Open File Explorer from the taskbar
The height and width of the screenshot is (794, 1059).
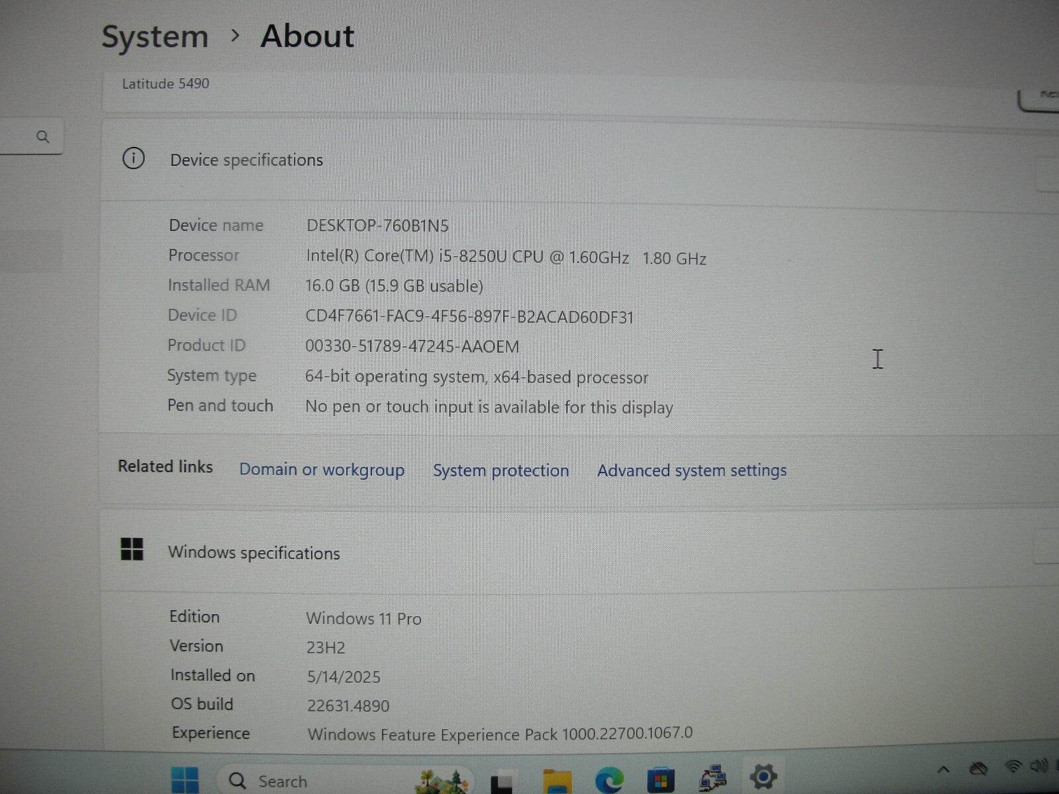556,781
